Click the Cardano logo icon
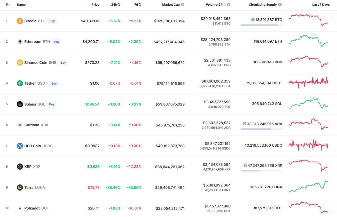Image resolution: width=337 pixels, height=217 pixels. (20, 125)
